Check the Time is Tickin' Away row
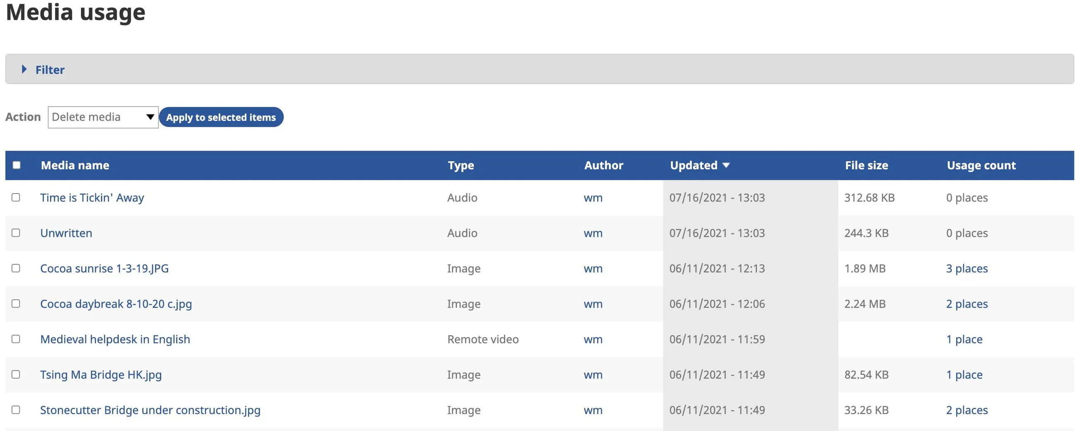The image size is (1075, 431). (x=16, y=197)
